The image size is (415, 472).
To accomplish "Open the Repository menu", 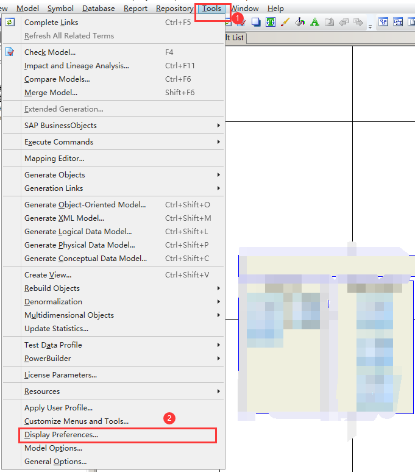I will tap(175, 9).
